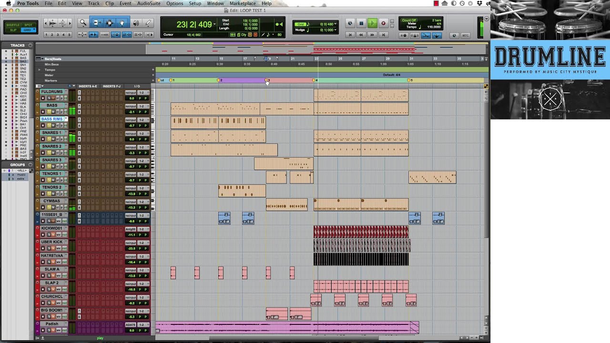Click zoom preset 1 button

(x=46, y=35)
